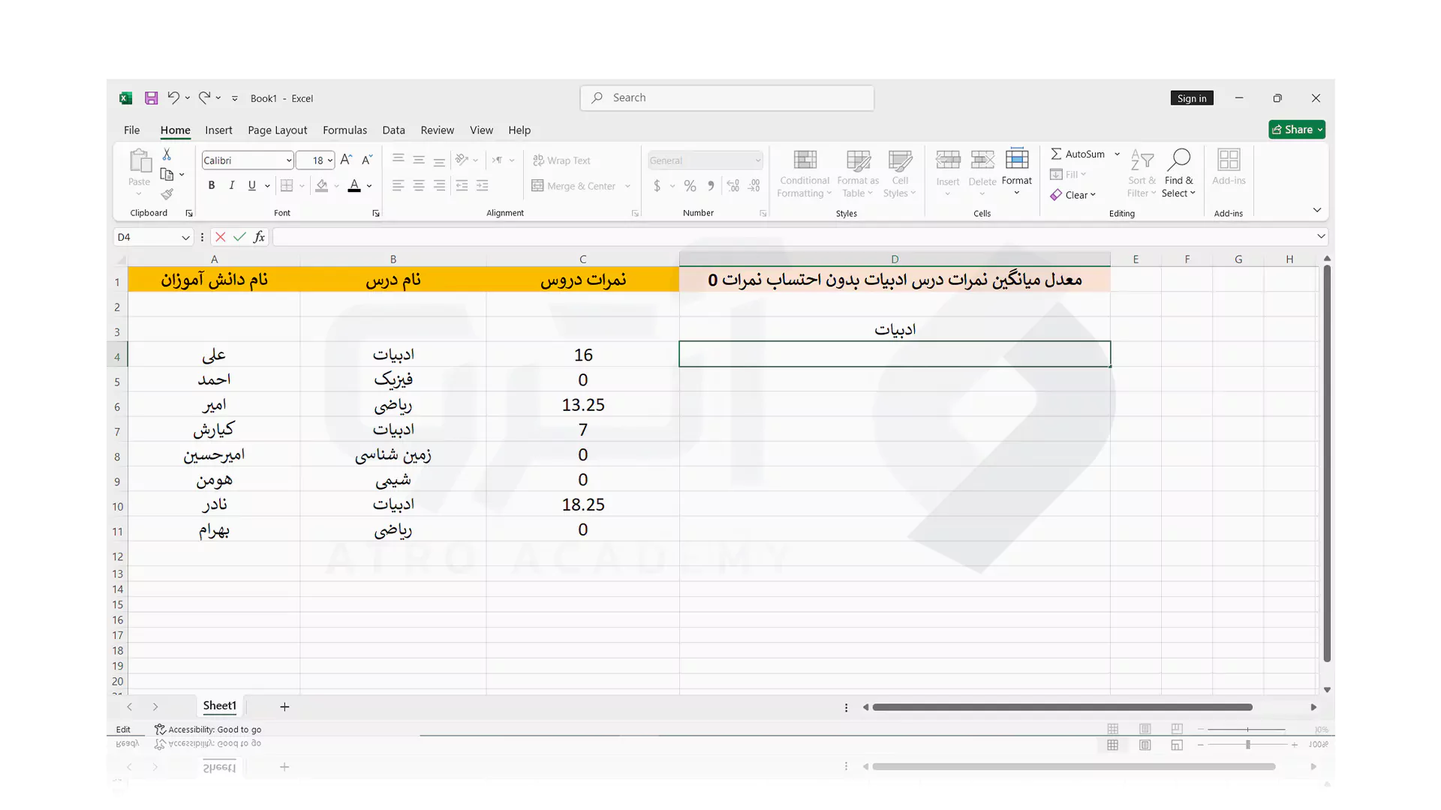Click the Cut scissors icon
Screen dimensions: 1441x810
167,154
